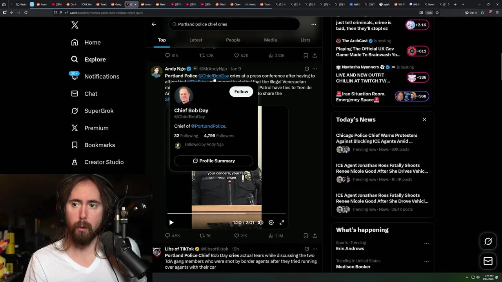Click @PortlandPolice link in bio
The width and height of the screenshot is (502, 282).
point(208,126)
